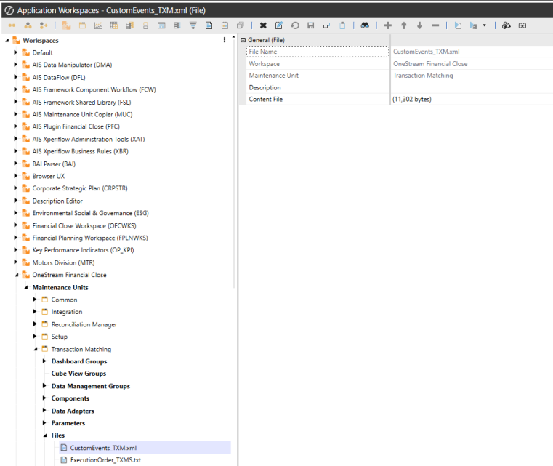The width and height of the screenshot is (553, 466).
Task: Click the line chart toolbar icon
Action: pos(98,25)
